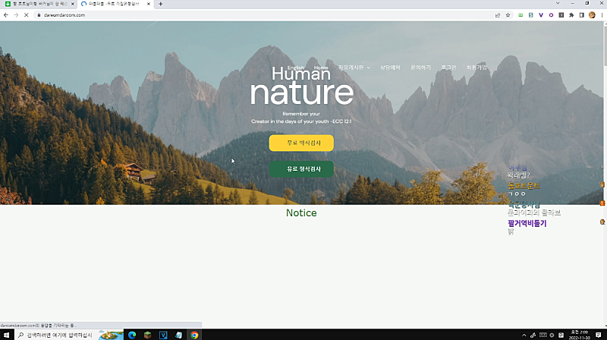Viewport: 607px width, 340px height.
Task: Open the Chrome profile avatar
Action: (x=592, y=15)
